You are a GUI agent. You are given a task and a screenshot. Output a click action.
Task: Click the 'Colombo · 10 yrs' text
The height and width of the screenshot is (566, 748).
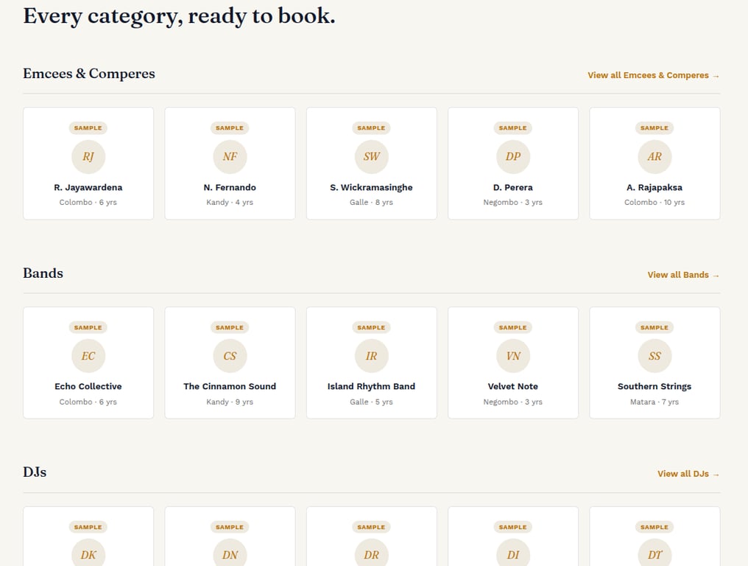[654, 203]
